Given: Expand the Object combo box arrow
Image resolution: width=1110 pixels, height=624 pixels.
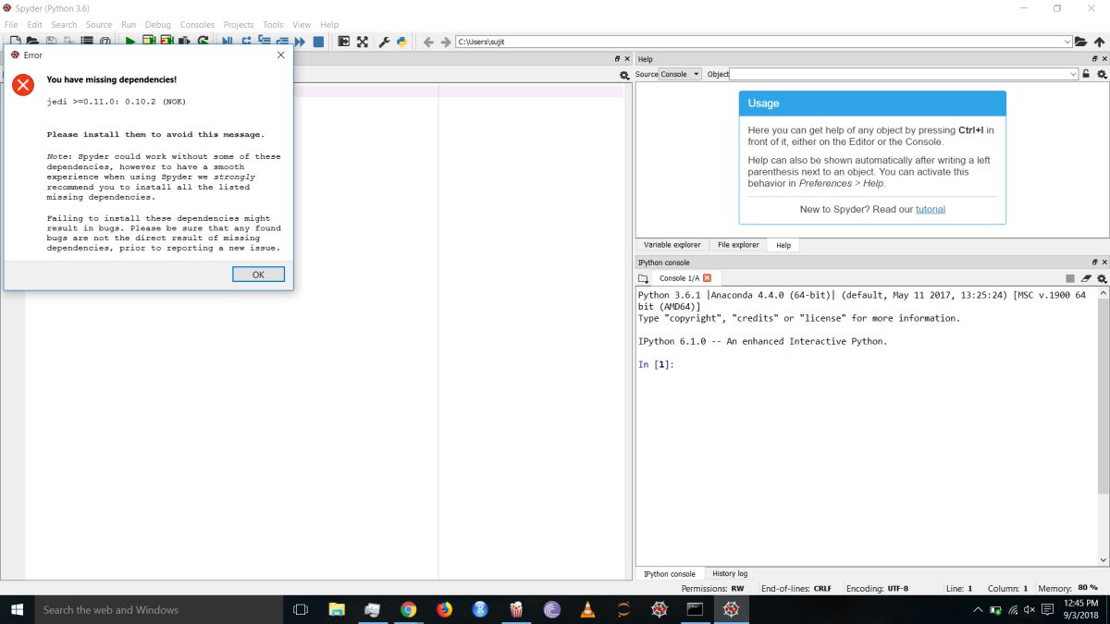Looking at the screenshot, I should pos(1074,74).
